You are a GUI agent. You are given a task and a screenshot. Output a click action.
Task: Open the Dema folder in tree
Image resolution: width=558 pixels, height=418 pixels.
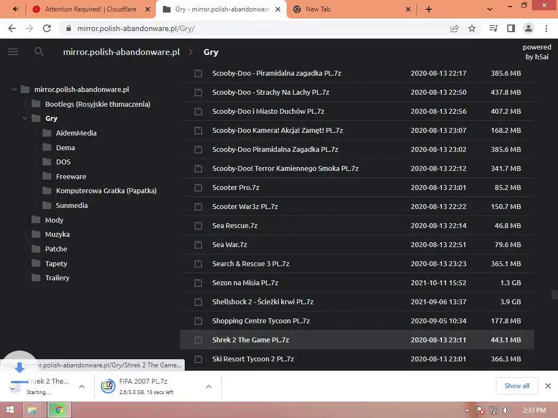65,147
